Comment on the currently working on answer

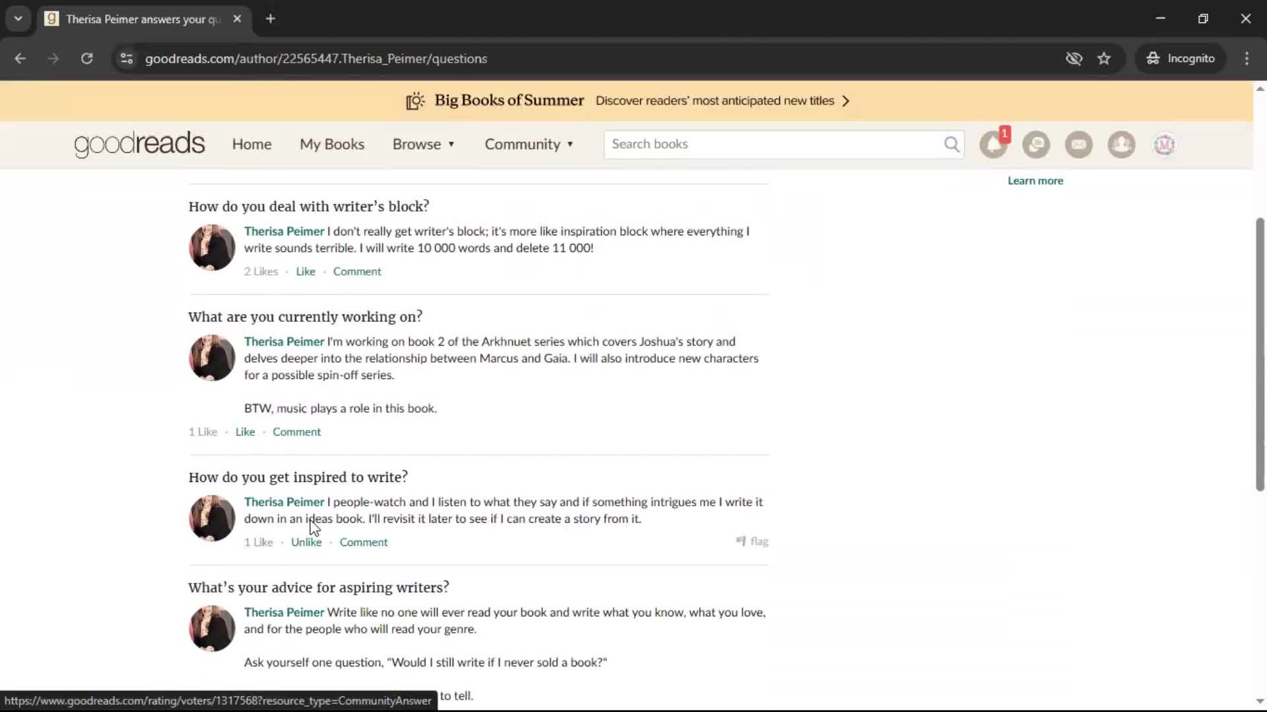tap(296, 432)
